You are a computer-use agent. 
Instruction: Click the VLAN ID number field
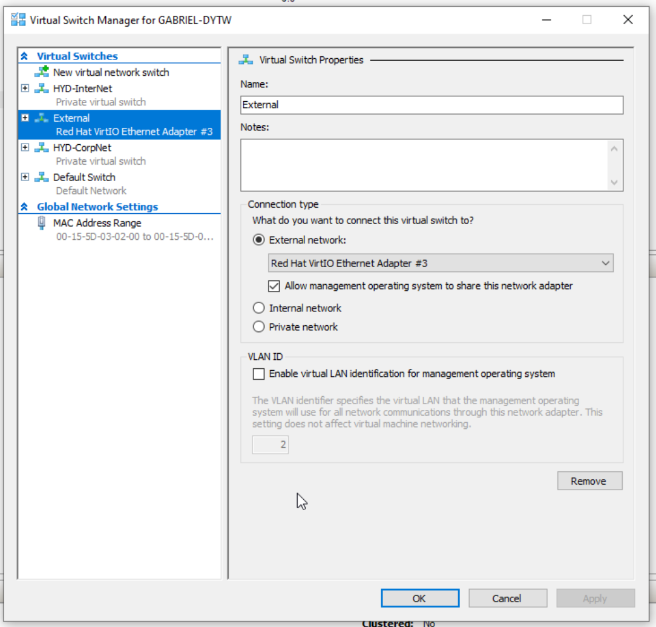point(271,445)
